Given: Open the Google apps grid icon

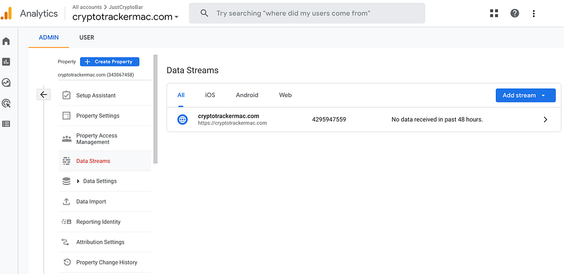Looking at the screenshot, I should 494,14.
